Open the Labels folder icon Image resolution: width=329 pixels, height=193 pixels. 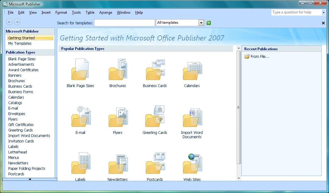pyautogui.click(x=81, y=163)
